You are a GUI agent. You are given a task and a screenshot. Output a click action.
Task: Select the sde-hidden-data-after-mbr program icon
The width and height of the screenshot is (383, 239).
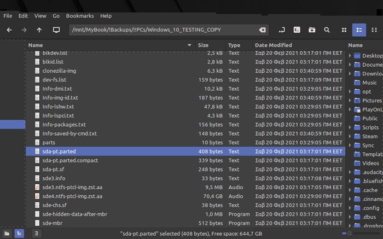click(37, 214)
